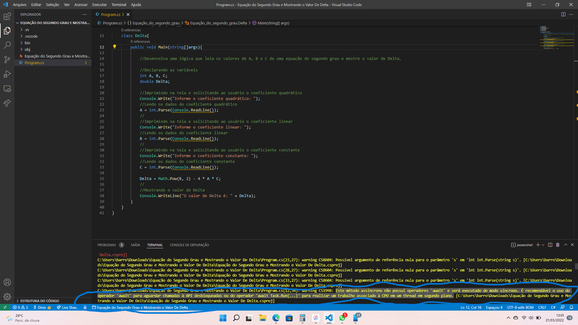Expand the bin folder
The height and width of the screenshot is (325, 578).
click(53, 43)
